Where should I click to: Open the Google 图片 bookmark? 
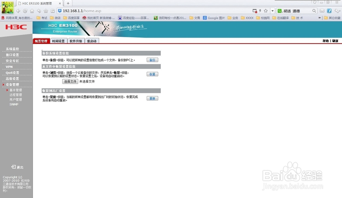(214, 18)
